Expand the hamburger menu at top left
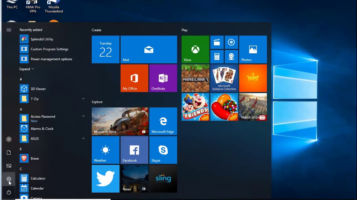 point(9,30)
